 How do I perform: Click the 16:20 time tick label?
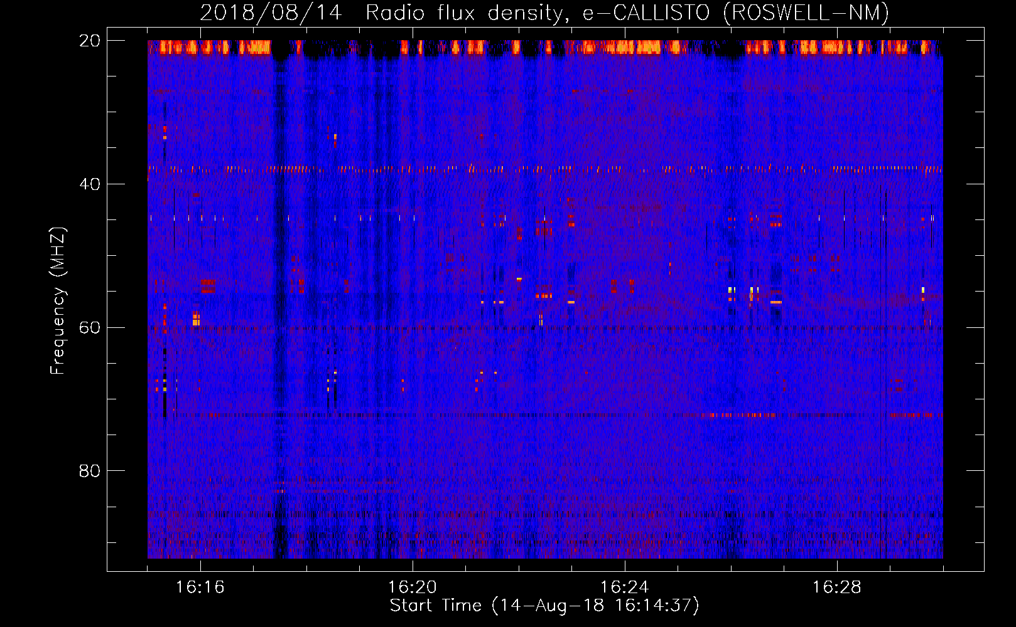(x=413, y=587)
